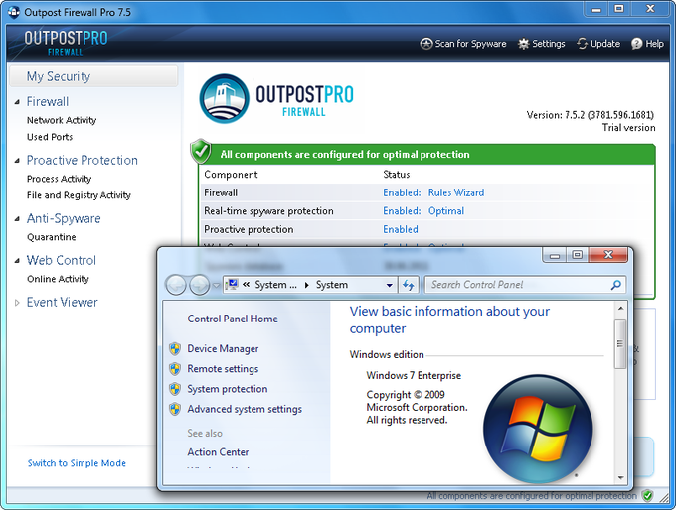Screen dimensions: 676x510
Task: Click shield icon beside Advanced system settings
Action: (x=175, y=409)
